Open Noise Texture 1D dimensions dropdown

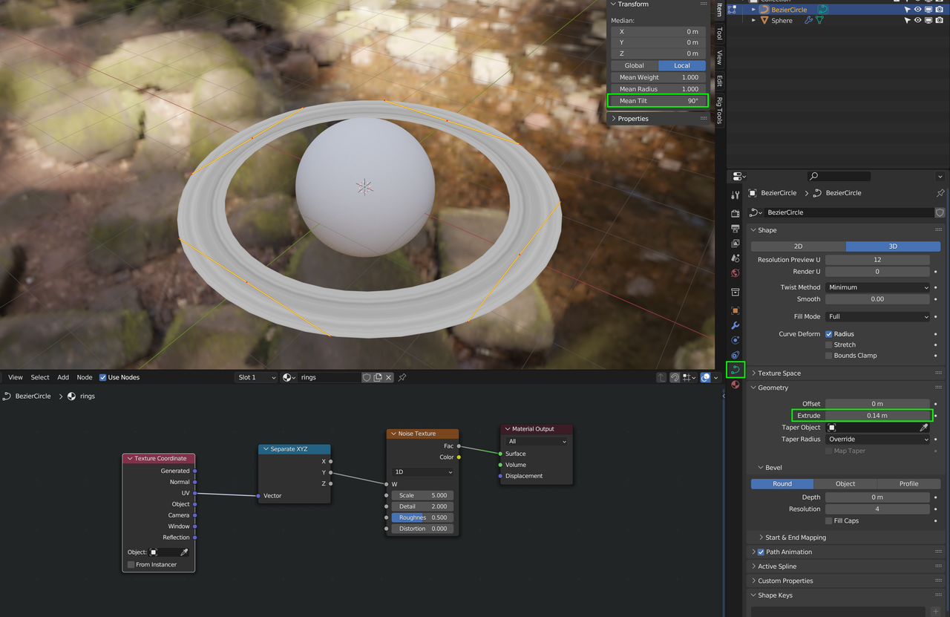[x=422, y=472]
